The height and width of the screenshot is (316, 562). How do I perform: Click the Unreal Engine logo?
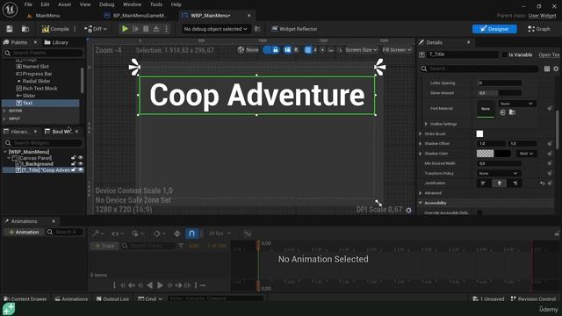pos(10,10)
